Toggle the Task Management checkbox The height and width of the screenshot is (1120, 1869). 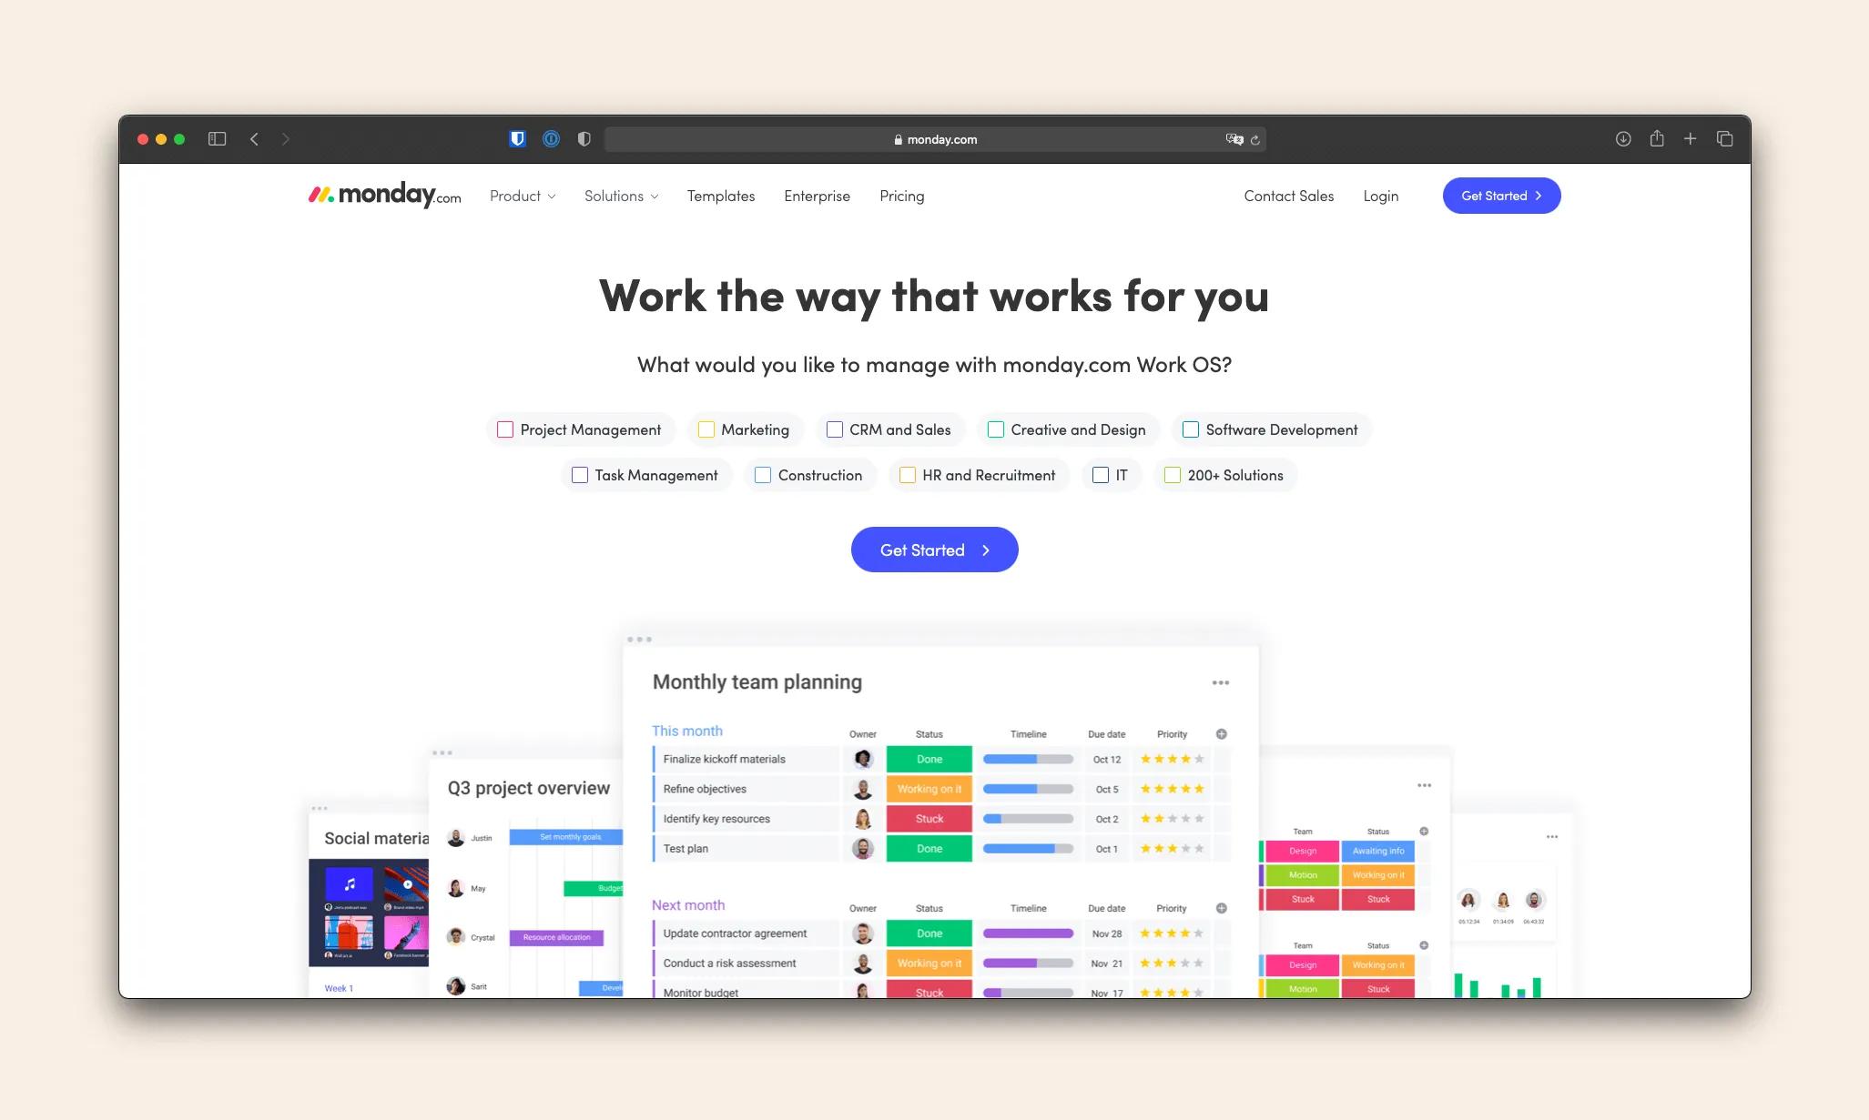[x=580, y=475]
